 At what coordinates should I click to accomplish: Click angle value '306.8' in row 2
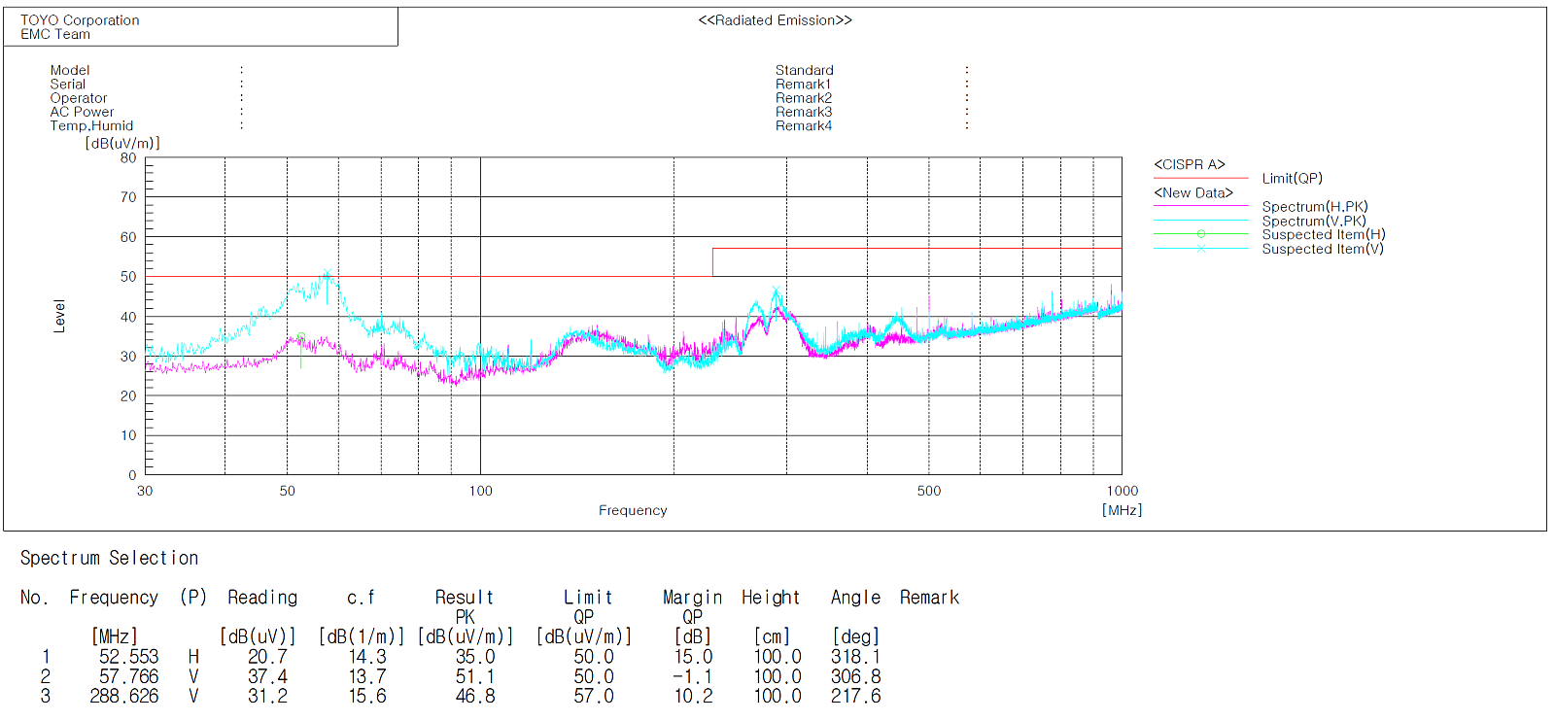click(x=856, y=676)
